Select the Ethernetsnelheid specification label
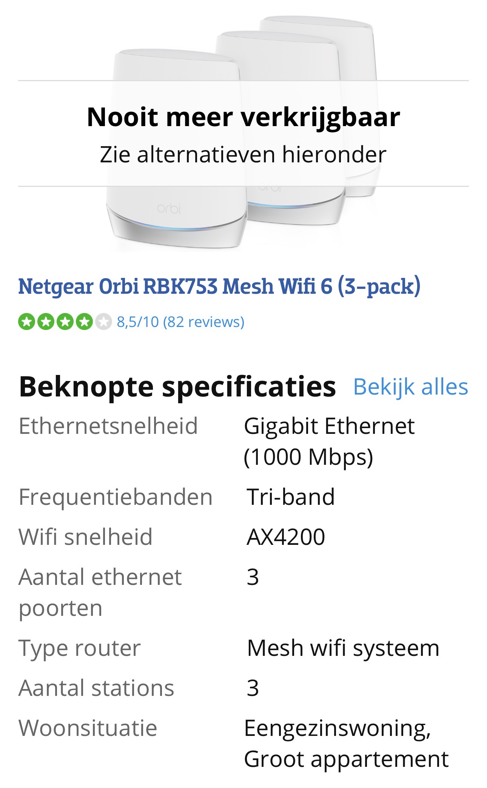This screenshot has height=788, width=487. (x=108, y=426)
